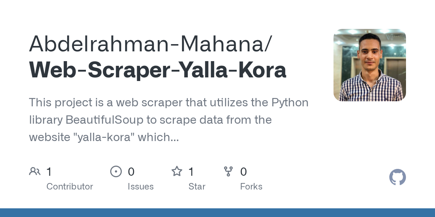Click the "Issues" label
Image resolution: width=435 pixels, height=217 pixels.
pyautogui.click(x=140, y=187)
